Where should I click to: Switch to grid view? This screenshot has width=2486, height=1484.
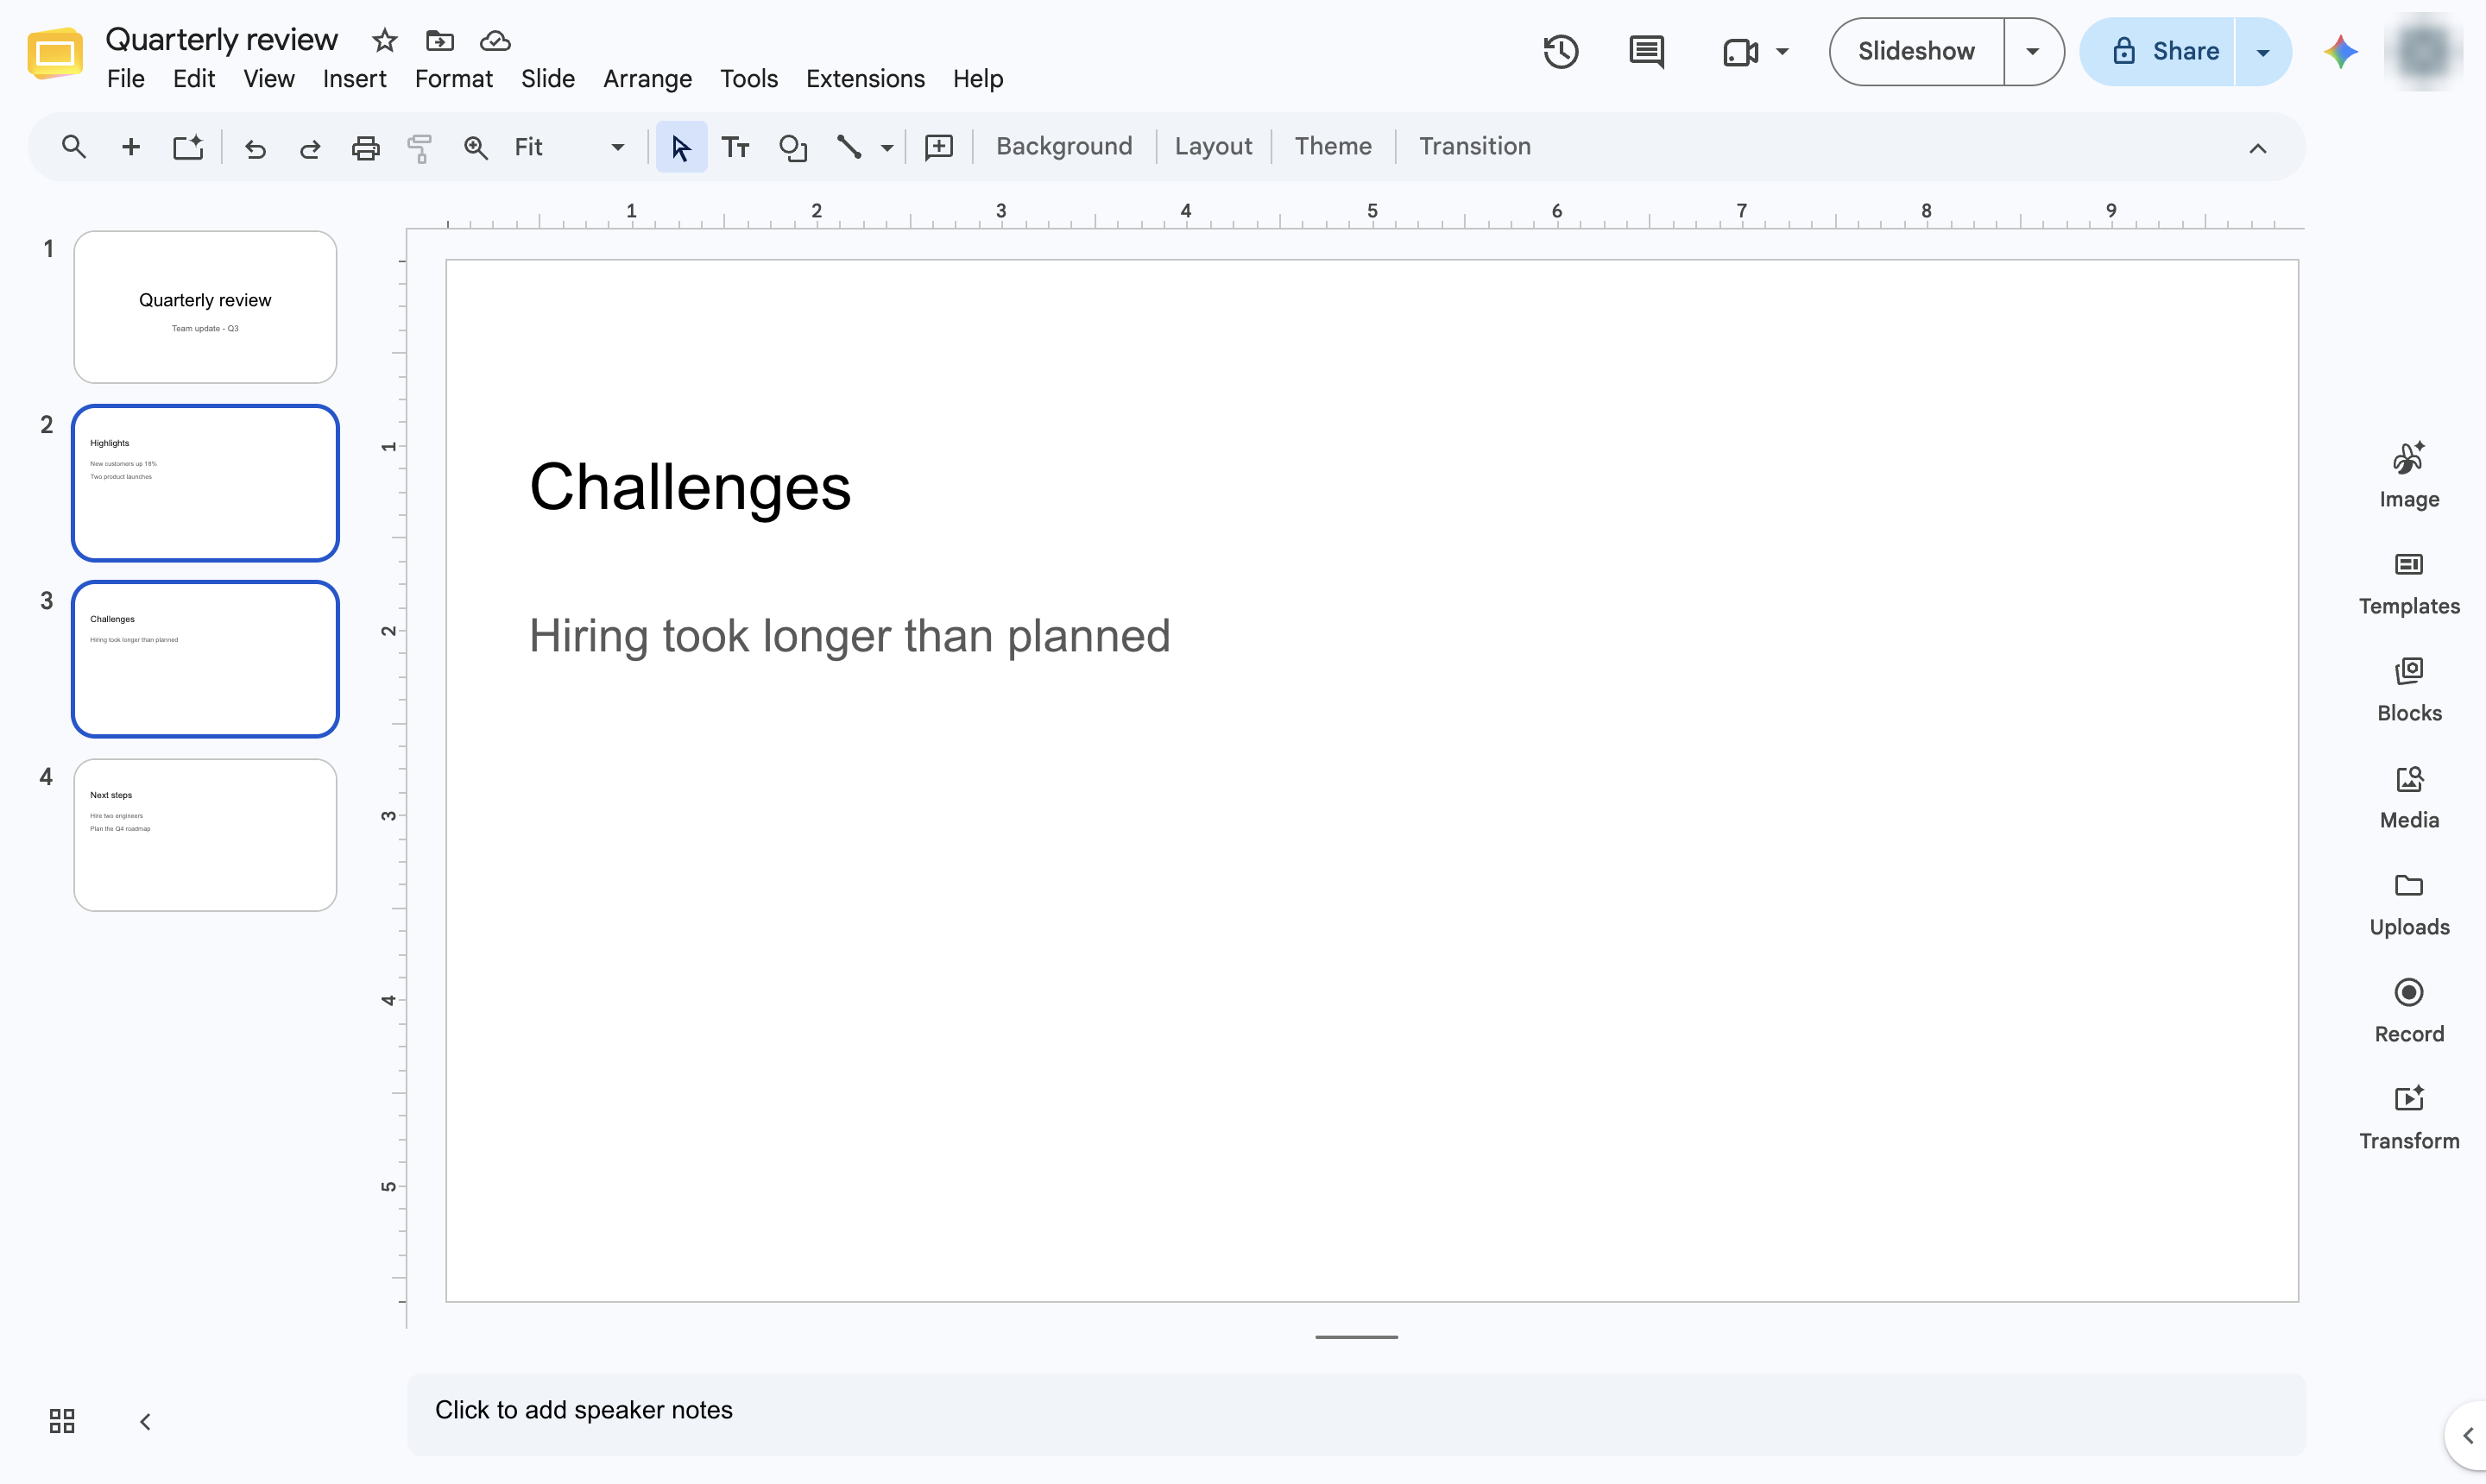[x=62, y=1421]
